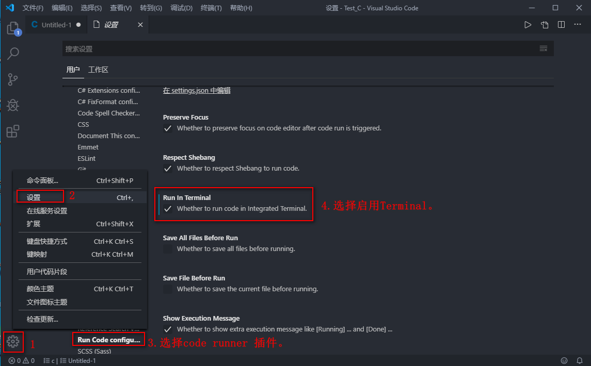This screenshot has width=591, height=366.
Task: Expand Run Code configuration section
Action: point(108,339)
